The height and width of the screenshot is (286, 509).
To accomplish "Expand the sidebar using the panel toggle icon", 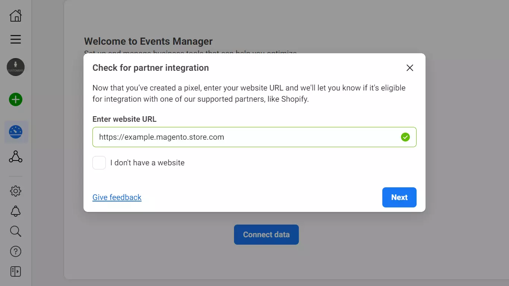I will click(x=16, y=271).
